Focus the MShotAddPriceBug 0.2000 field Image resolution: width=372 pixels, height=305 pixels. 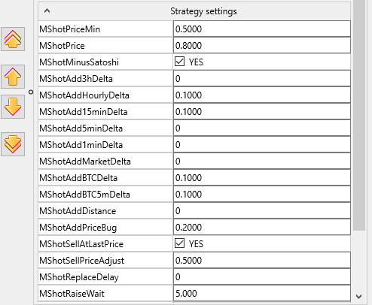(262, 228)
